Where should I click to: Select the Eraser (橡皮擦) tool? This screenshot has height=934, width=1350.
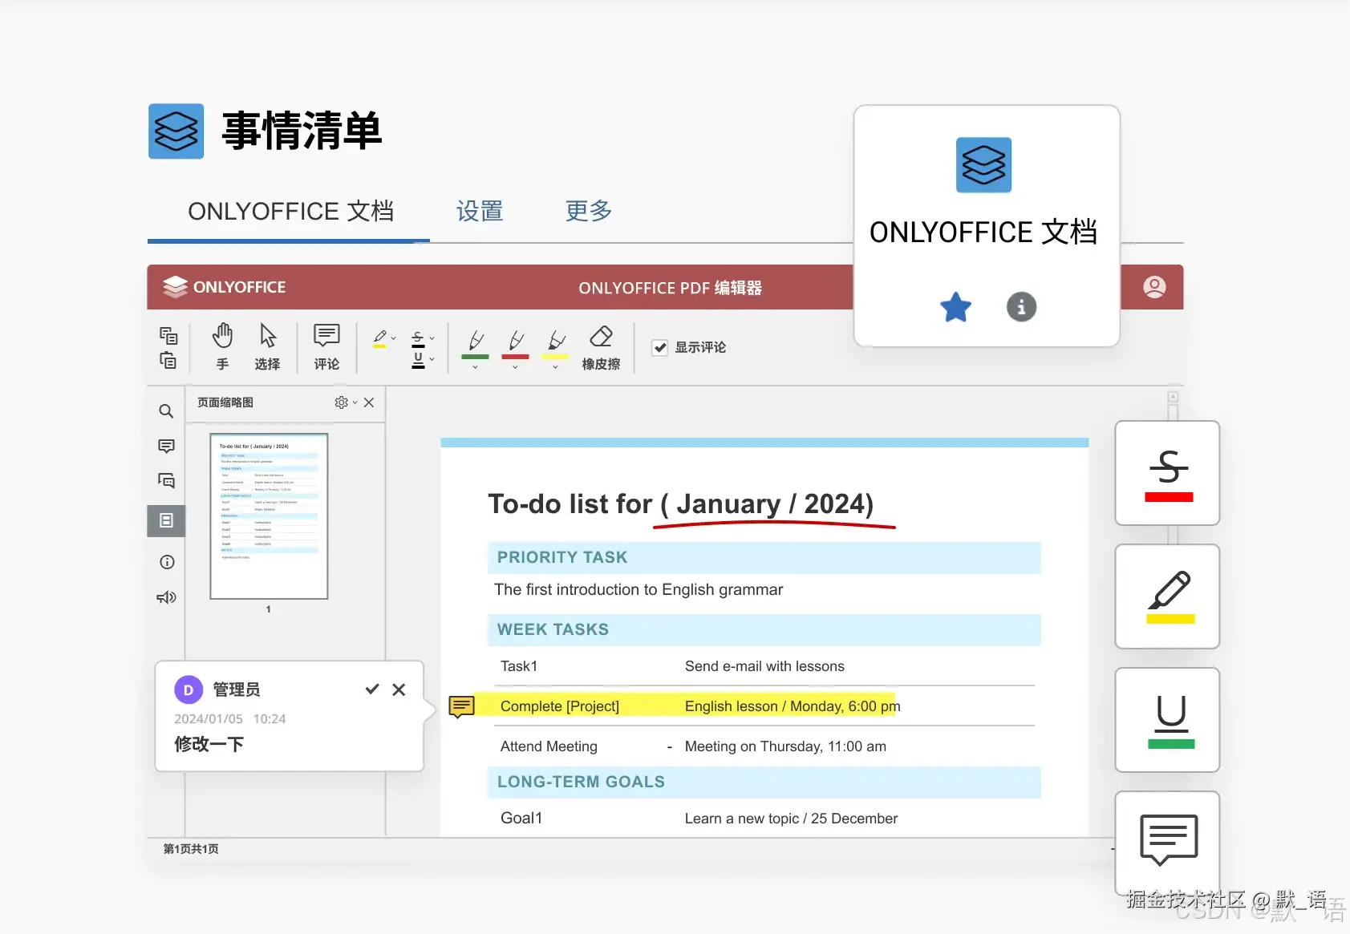[601, 346]
